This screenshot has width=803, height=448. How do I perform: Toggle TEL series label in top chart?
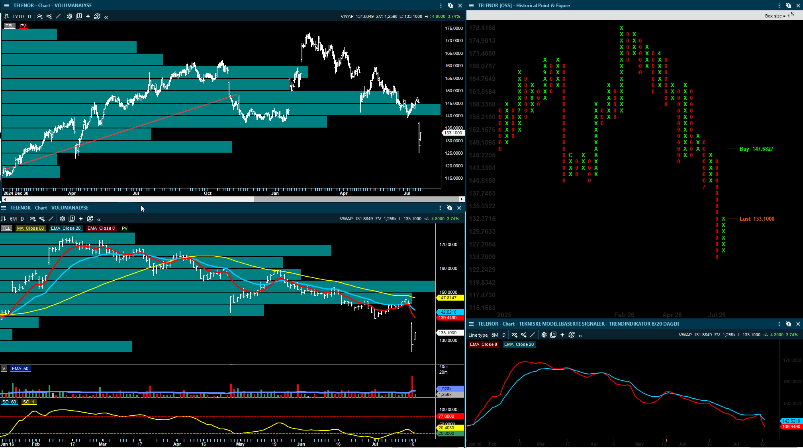point(10,26)
